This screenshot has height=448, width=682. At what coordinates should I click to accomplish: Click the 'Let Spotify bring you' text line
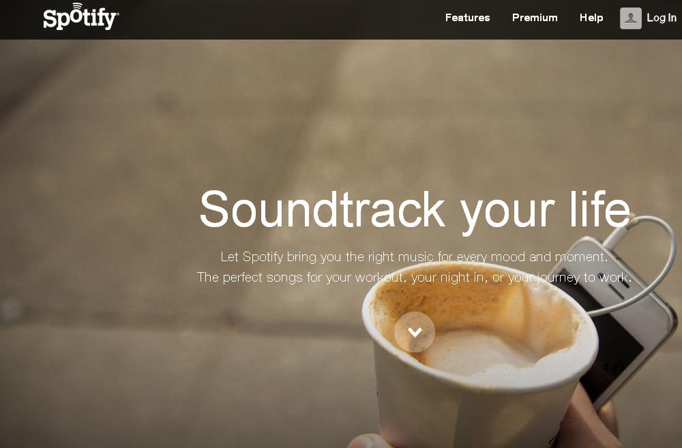point(414,256)
